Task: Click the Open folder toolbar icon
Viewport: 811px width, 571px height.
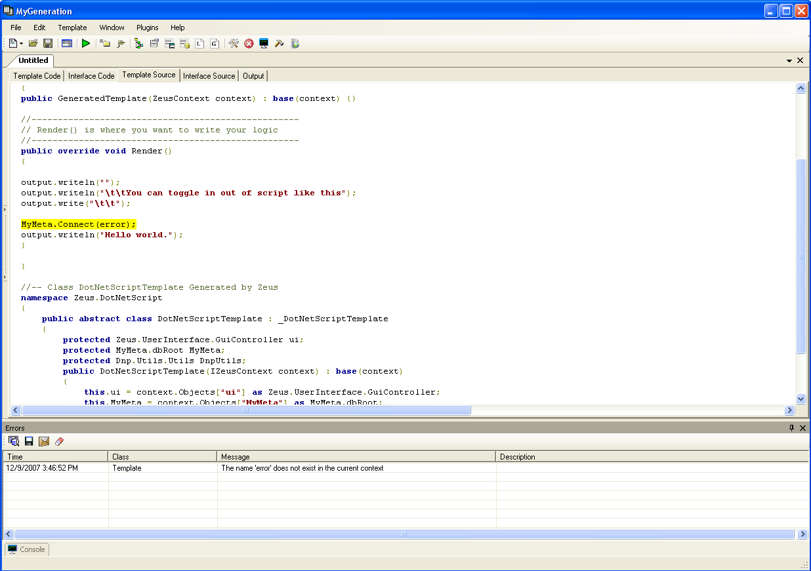Action: click(x=33, y=43)
